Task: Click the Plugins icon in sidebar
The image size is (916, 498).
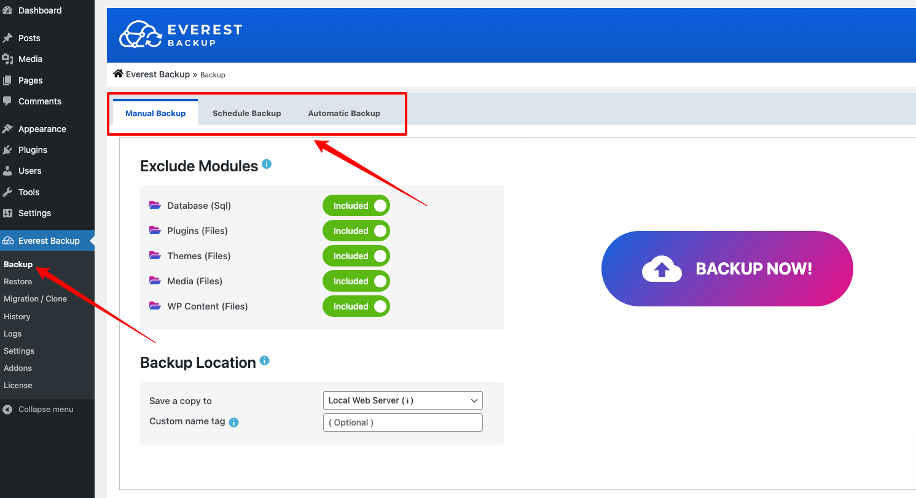Action: (7, 150)
